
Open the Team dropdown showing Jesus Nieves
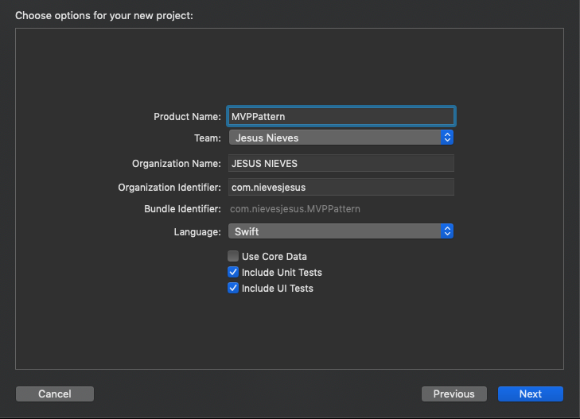(335, 138)
